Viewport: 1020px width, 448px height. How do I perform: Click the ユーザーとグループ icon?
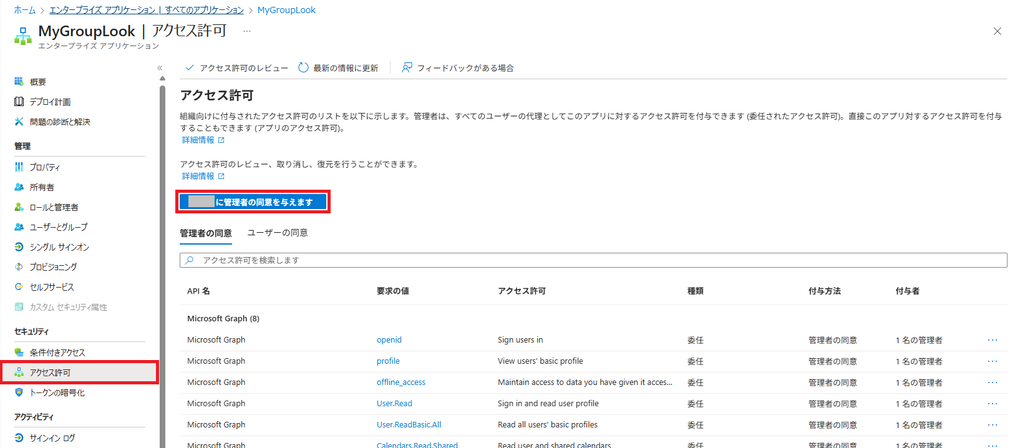tap(19, 227)
